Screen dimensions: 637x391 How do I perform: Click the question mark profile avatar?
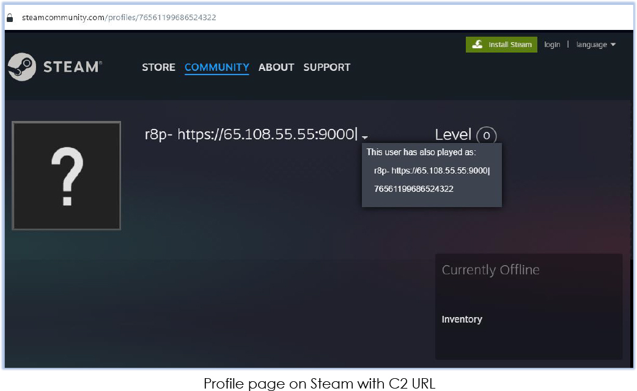[67, 176]
